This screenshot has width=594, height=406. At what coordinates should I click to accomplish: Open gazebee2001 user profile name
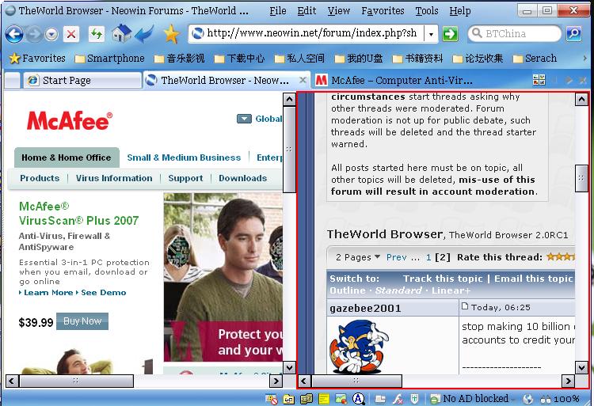[365, 309]
